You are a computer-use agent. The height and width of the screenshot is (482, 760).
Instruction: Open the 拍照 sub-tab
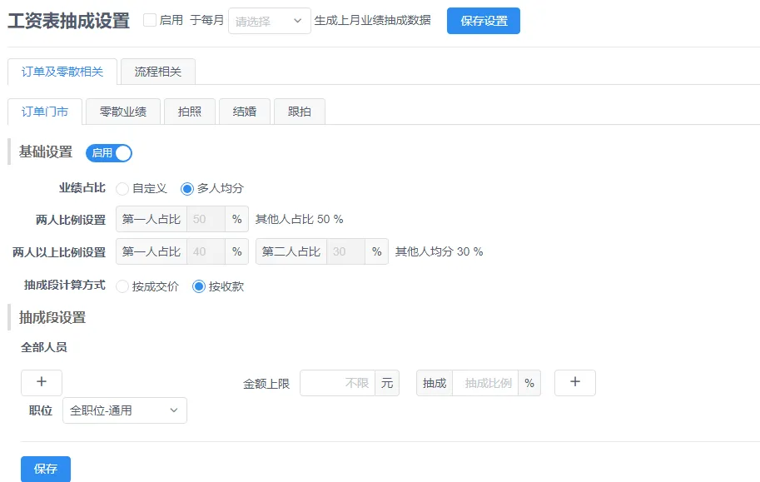coord(190,112)
